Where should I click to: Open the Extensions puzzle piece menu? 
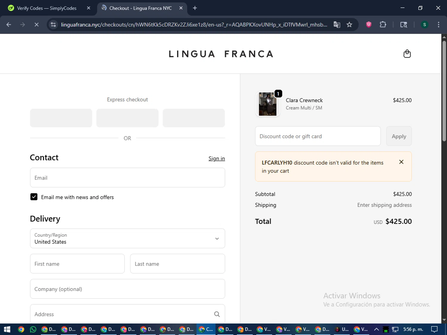pos(383,25)
